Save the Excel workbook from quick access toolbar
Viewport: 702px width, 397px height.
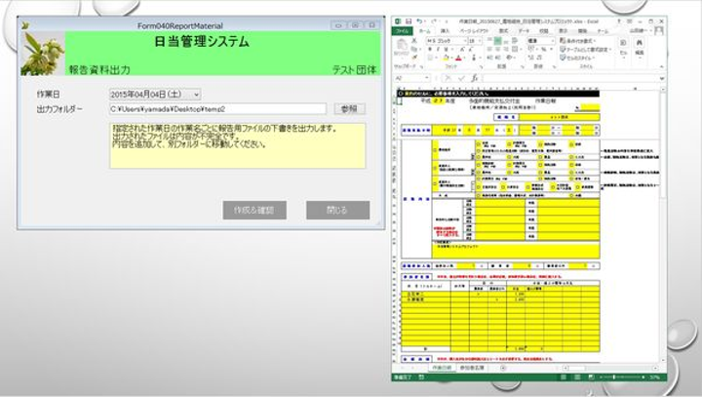(409, 21)
